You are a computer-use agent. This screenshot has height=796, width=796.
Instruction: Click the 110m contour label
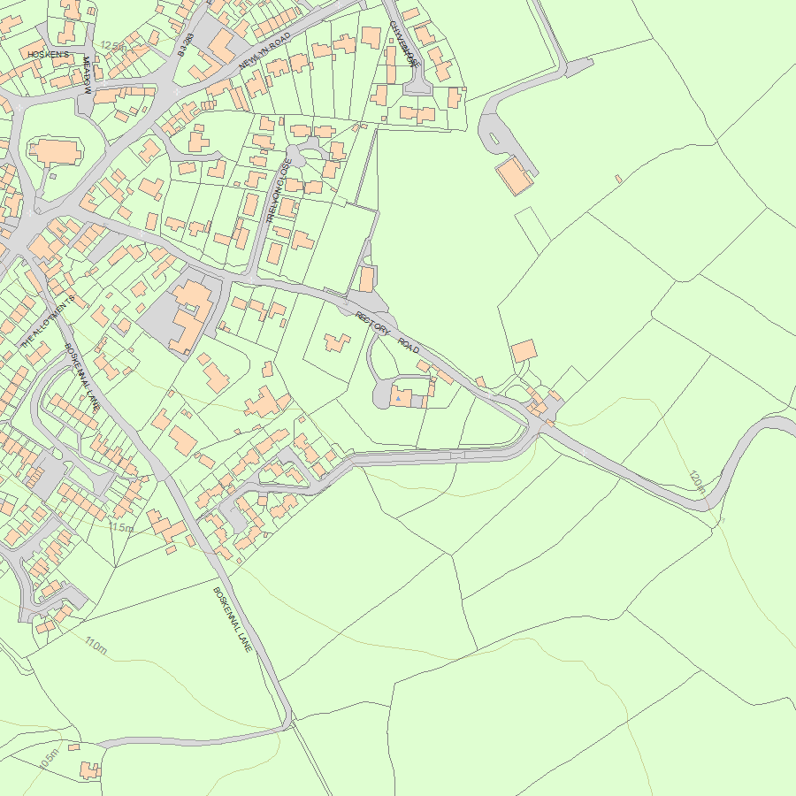[96, 646]
